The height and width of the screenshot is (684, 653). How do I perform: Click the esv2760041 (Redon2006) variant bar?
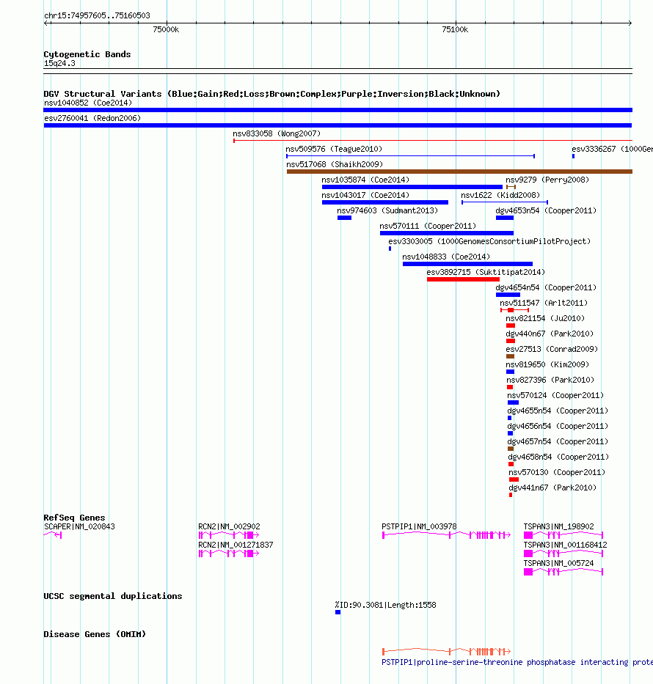(x=338, y=125)
